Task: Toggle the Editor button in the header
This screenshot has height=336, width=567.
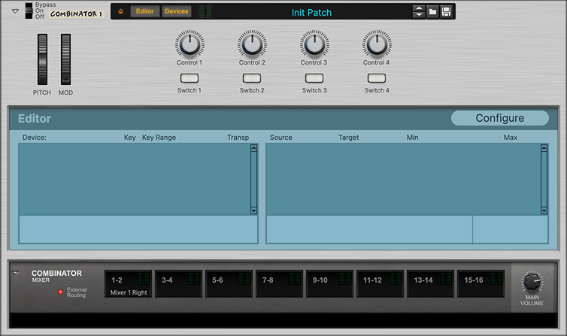Action: 144,11
